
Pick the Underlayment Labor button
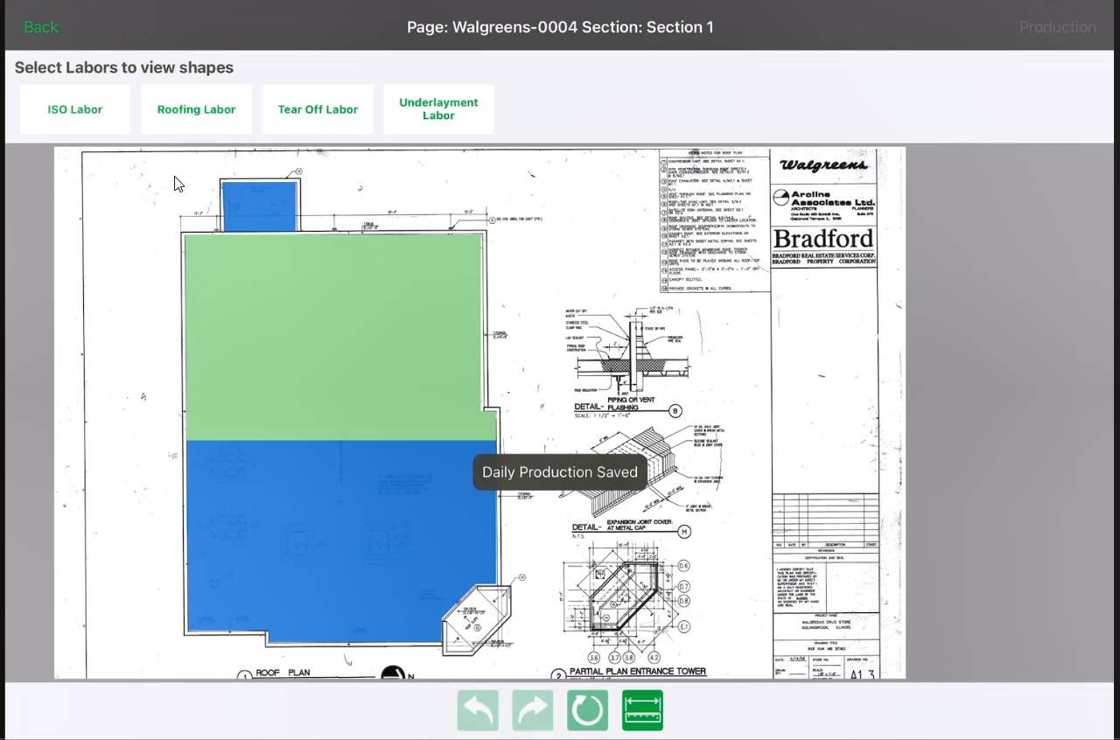[438, 109]
